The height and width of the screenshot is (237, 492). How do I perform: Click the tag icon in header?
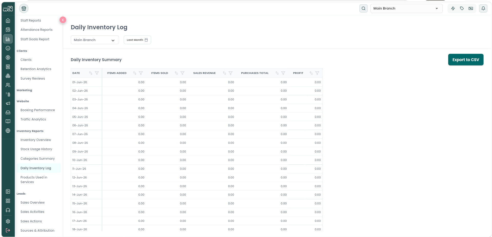tap(462, 8)
